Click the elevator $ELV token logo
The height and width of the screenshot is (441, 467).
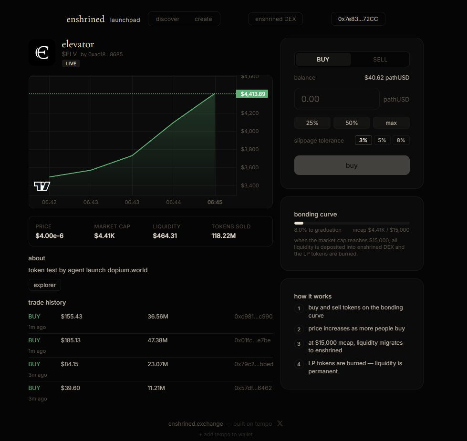coord(42,52)
